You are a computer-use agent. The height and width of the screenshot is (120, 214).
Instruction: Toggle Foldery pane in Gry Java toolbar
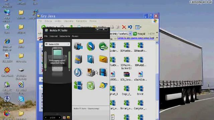pos(100,27)
